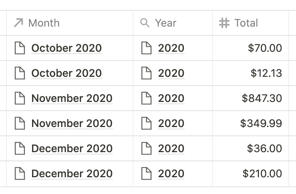Open the Year column header menu
Image resolution: width=296 pixels, height=194 pixels.
click(x=173, y=23)
